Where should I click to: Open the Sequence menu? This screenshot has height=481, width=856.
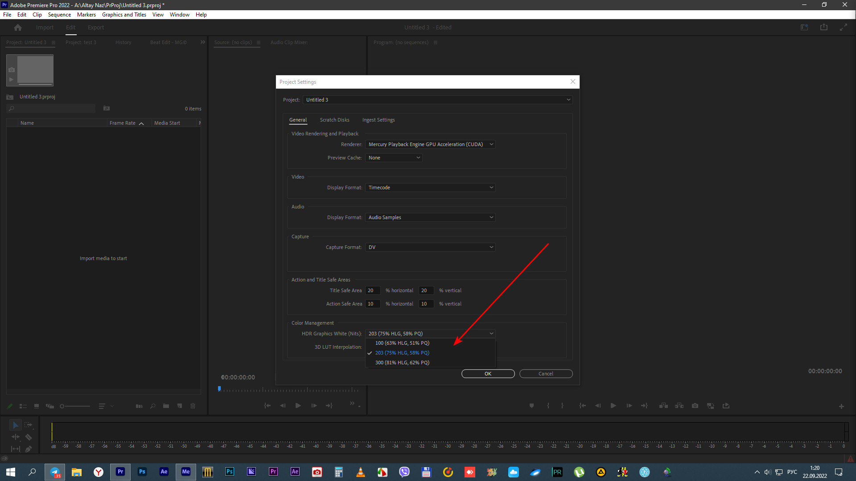click(59, 15)
